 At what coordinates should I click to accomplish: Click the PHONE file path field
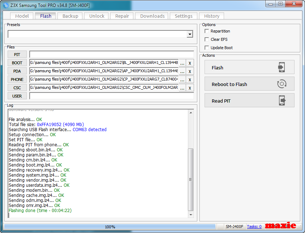click(104, 79)
